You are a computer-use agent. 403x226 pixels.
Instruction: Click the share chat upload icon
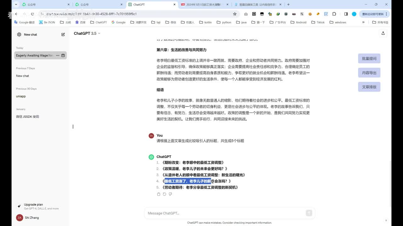click(x=383, y=33)
